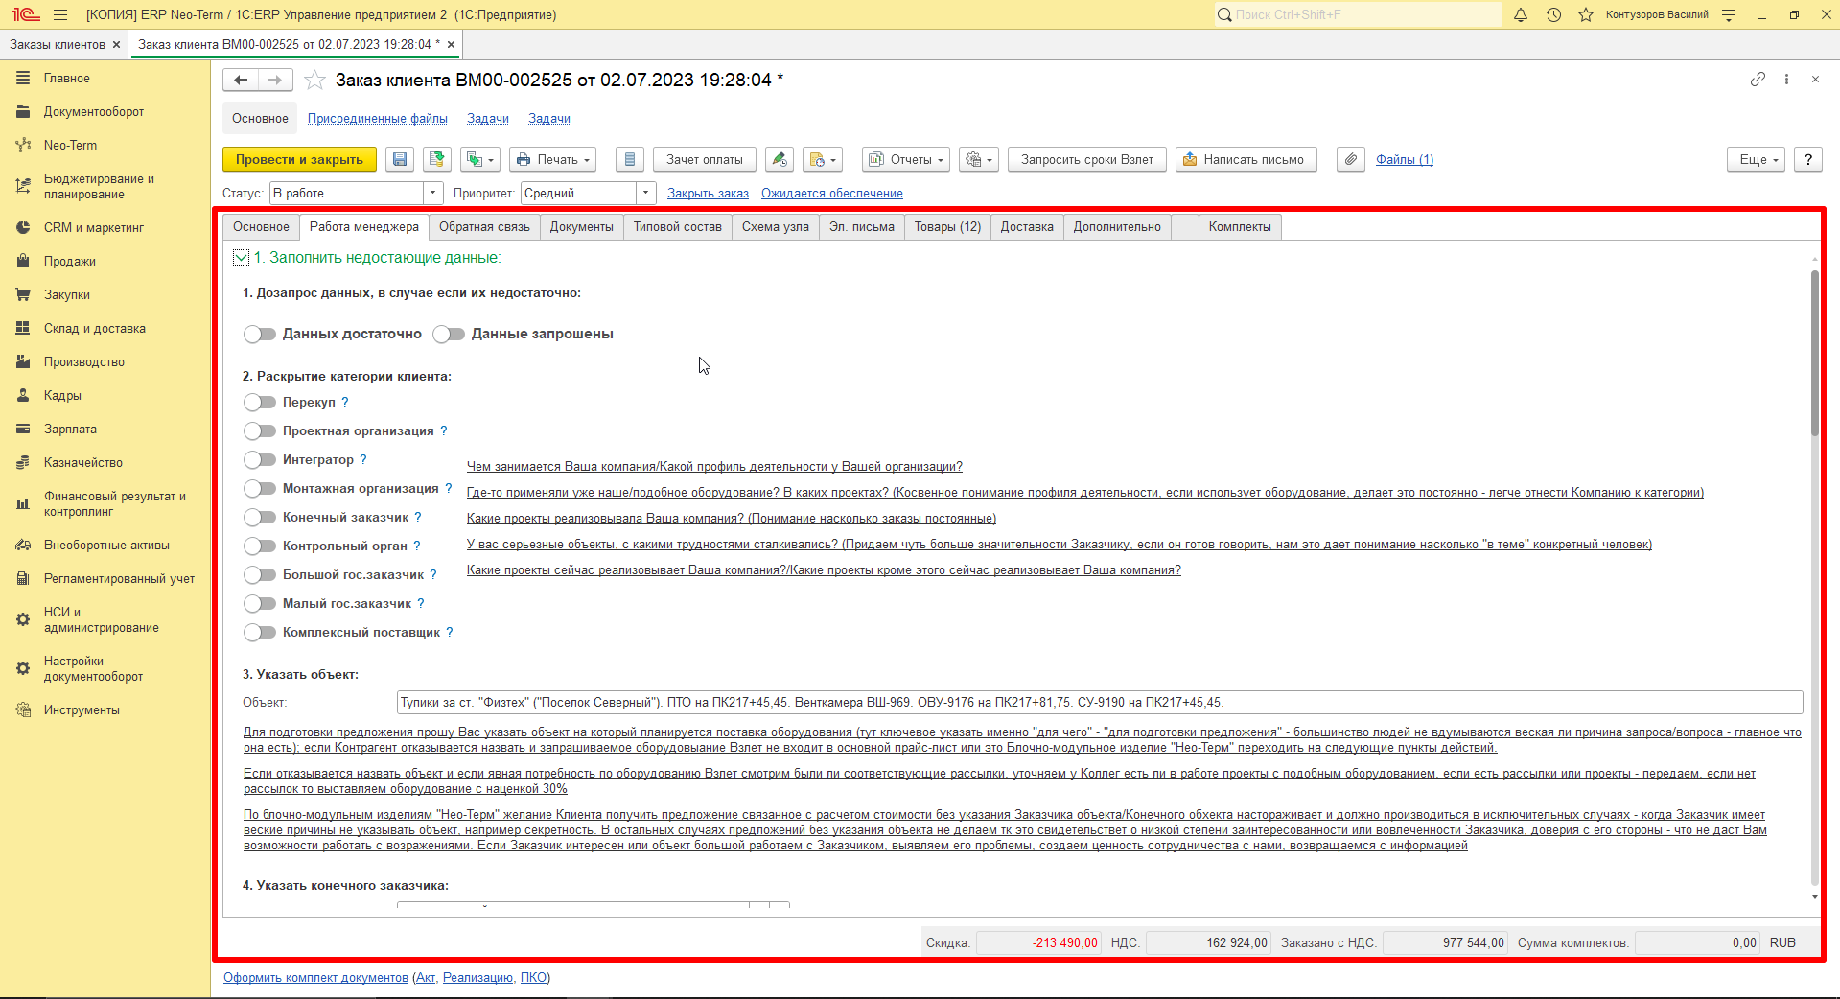Screen dimensions: 1840x999
Task: Click into the Объект input field
Action: point(1100,702)
